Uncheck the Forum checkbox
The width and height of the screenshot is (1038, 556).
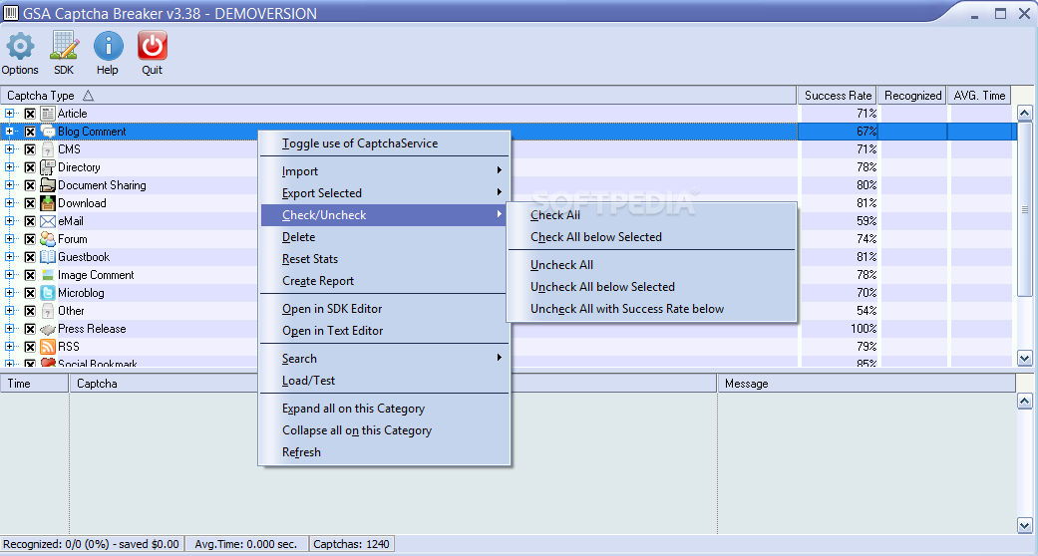(x=30, y=239)
